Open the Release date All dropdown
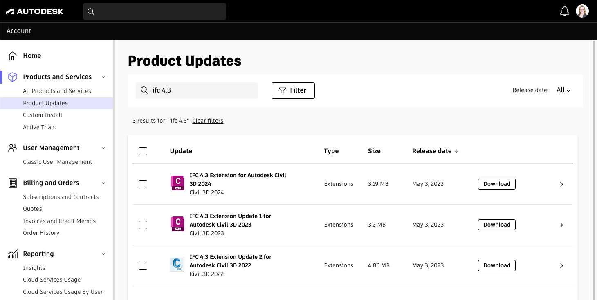597x300 pixels. coord(563,90)
